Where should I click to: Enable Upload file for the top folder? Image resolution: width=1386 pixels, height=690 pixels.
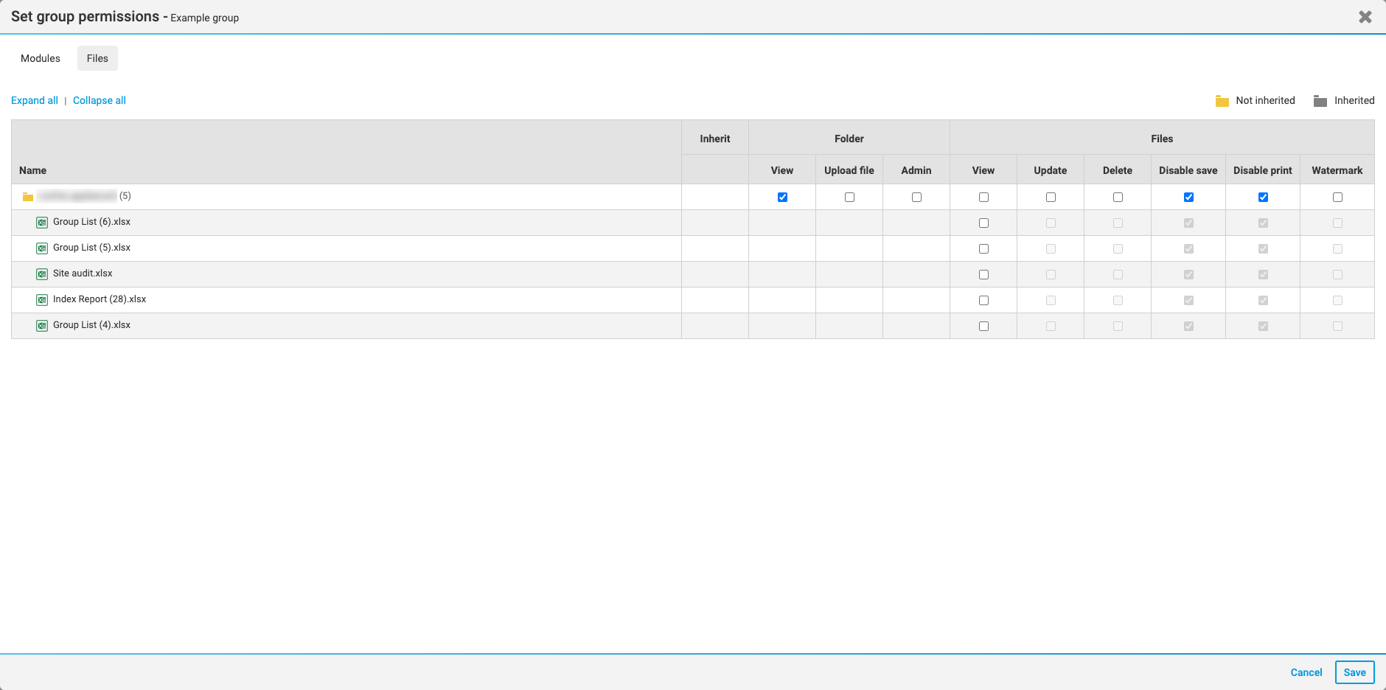[849, 197]
